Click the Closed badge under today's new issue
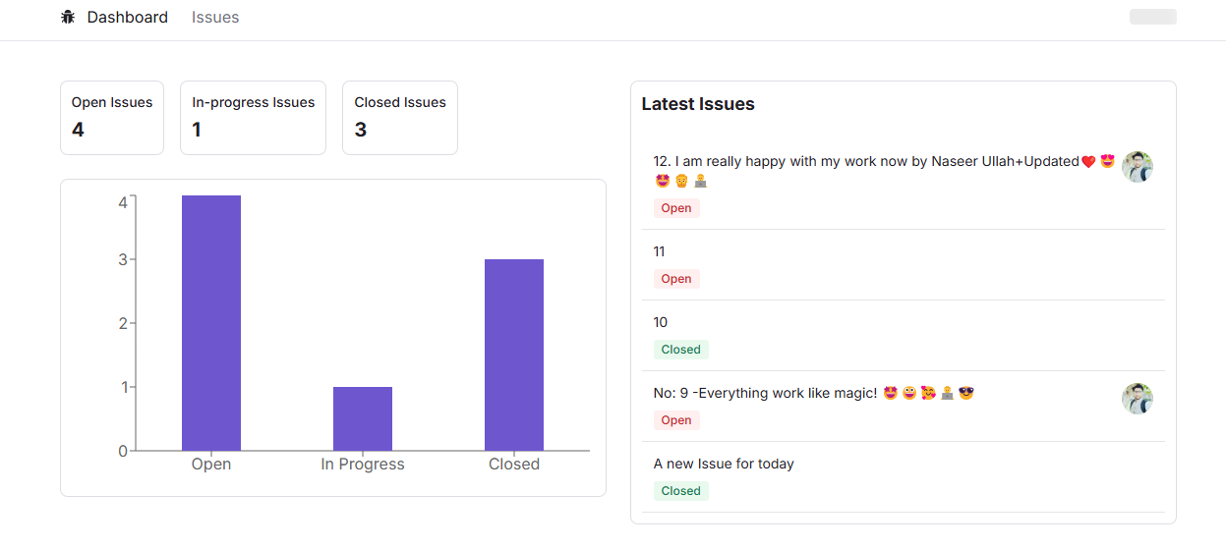 [680, 491]
